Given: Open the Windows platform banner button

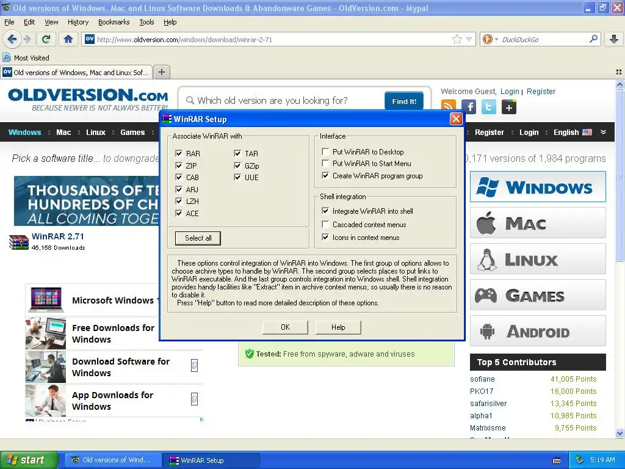Looking at the screenshot, I should point(538,187).
